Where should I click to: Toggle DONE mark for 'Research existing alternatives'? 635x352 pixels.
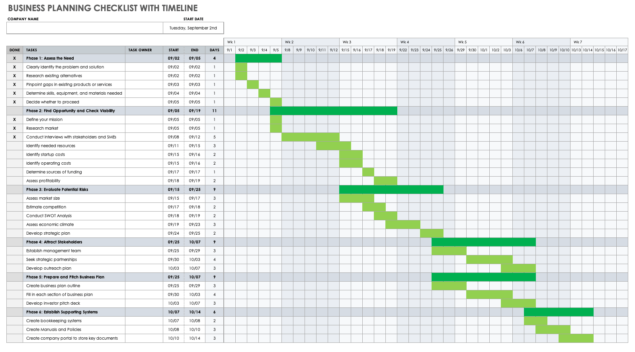click(x=15, y=76)
